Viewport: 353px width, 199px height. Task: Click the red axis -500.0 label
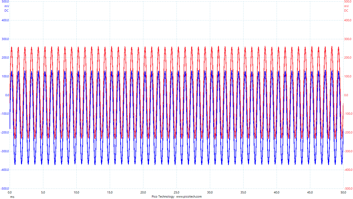(348, 188)
